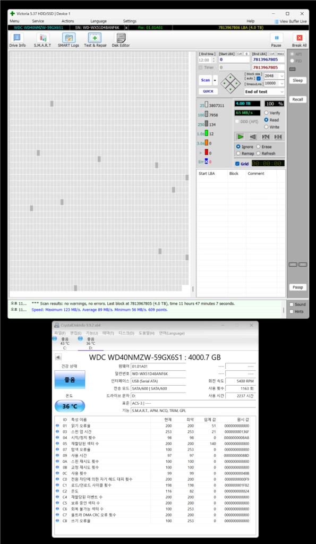Select the C: 43 °C disk tab
316x544 pixels.
point(64,343)
